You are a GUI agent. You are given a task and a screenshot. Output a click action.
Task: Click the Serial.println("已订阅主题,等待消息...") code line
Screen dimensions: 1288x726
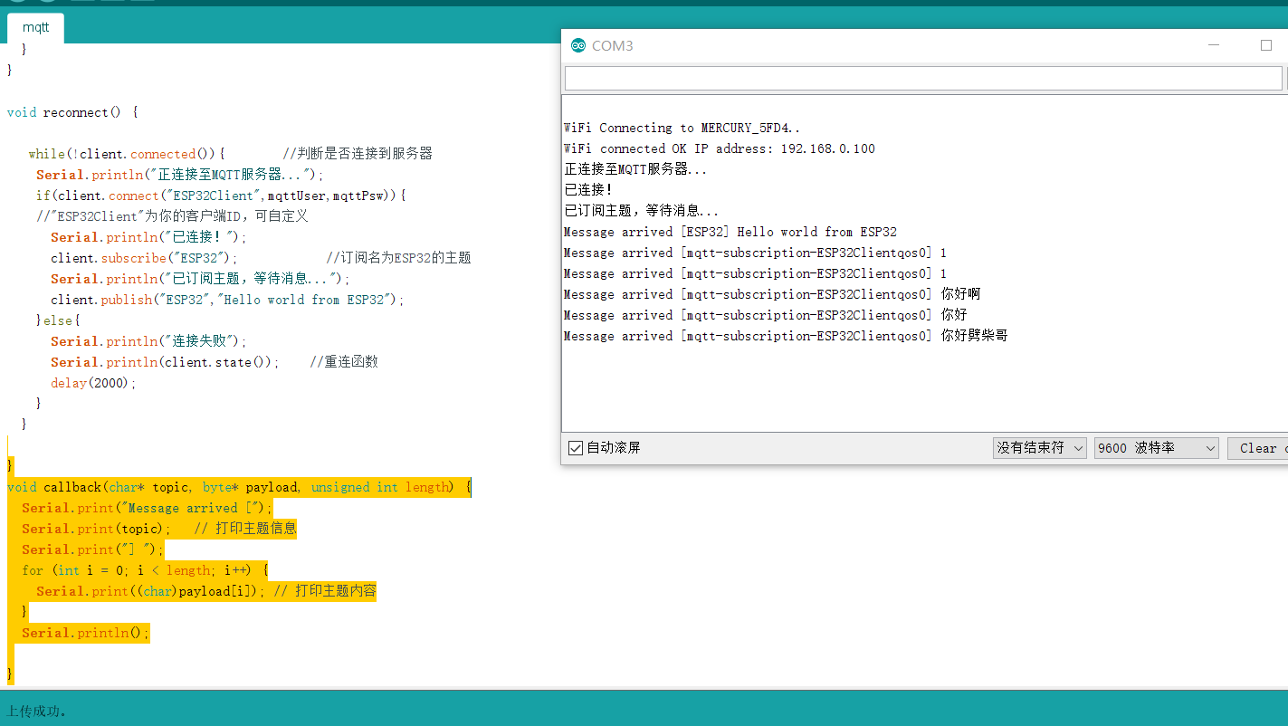[200, 279]
